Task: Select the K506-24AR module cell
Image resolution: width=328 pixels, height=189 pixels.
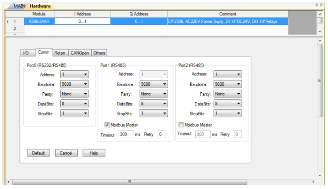Action: (39, 22)
